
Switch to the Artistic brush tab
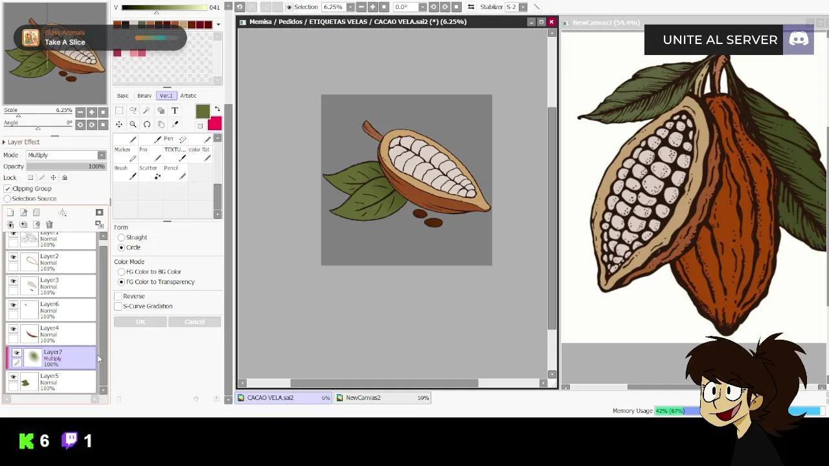(188, 96)
